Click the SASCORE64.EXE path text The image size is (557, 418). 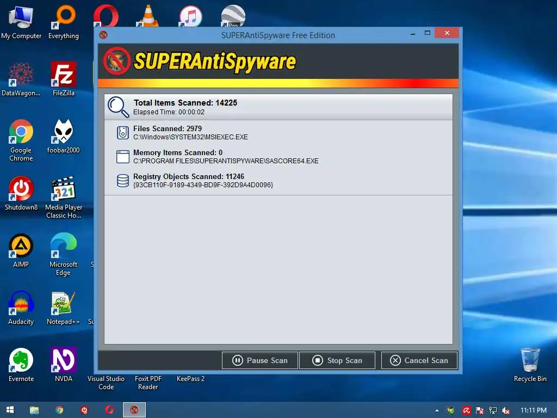click(x=226, y=161)
